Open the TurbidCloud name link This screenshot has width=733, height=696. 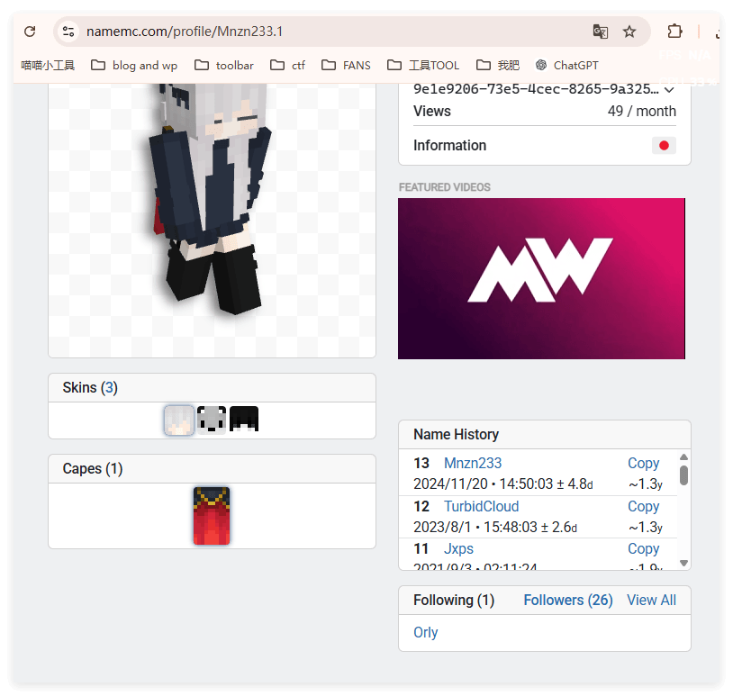click(481, 506)
